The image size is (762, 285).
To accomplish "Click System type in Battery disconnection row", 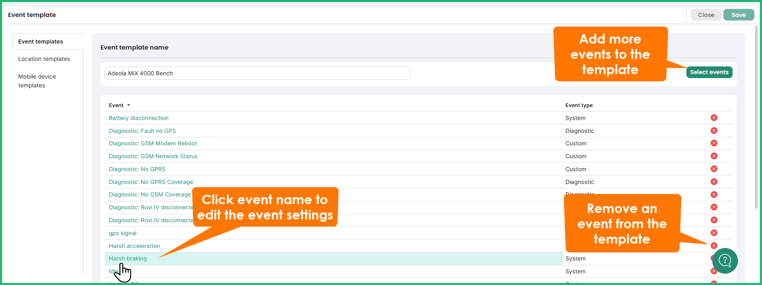I will tap(575, 118).
